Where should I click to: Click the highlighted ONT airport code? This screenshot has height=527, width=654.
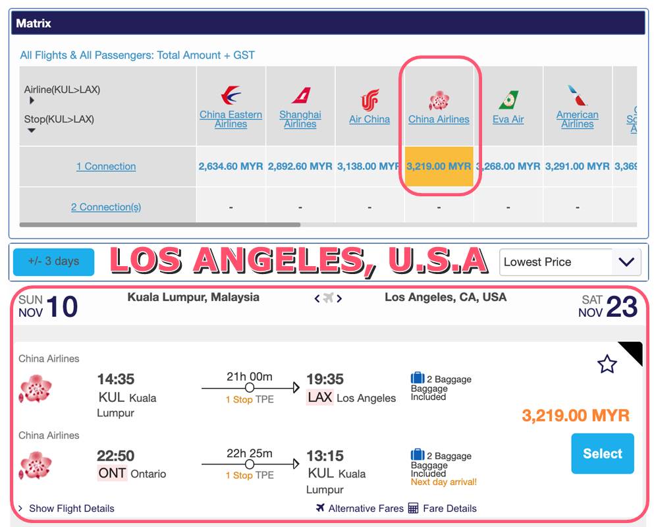pyautogui.click(x=112, y=473)
